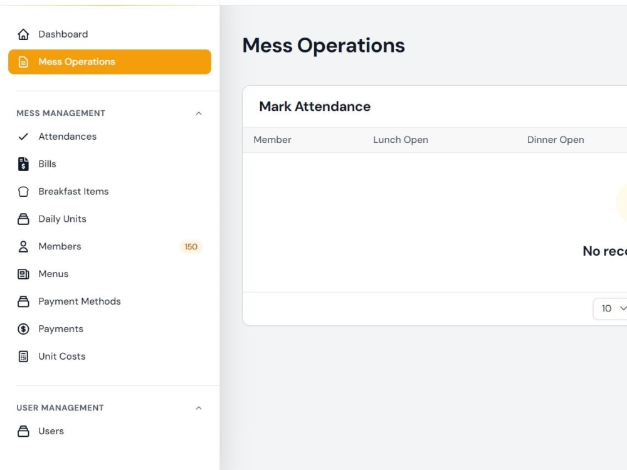Viewport: 627px width, 470px height.
Task: Open the Mess Operations document icon
Action: click(23, 61)
